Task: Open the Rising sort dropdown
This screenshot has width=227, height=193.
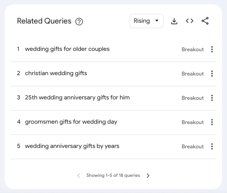Action: [x=146, y=21]
